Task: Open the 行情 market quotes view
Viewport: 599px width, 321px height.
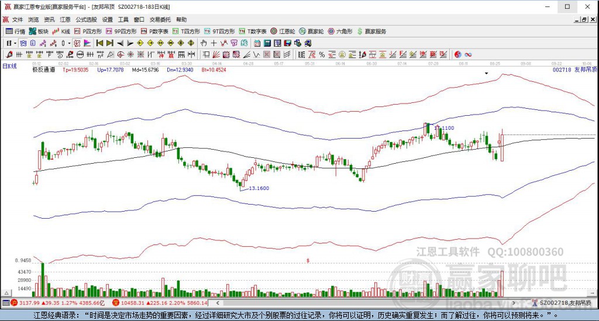Action: (x=15, y=32)
